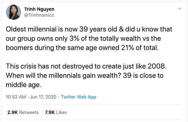Select the line 'When will the millennials gain wealth?'

click(85, 76)
